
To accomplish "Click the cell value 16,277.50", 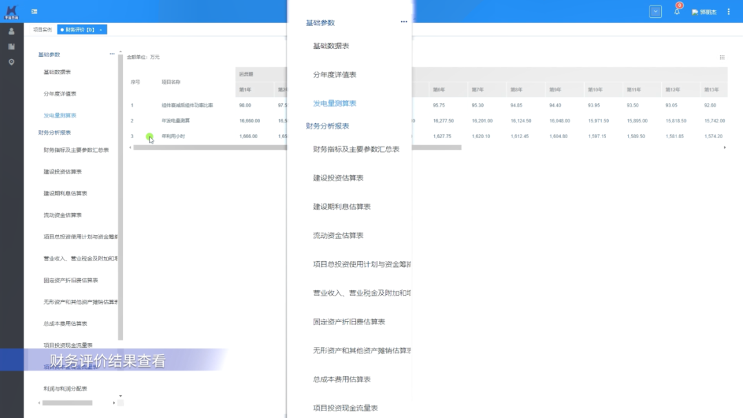I will pyautogui.click(x=443, y=121).
